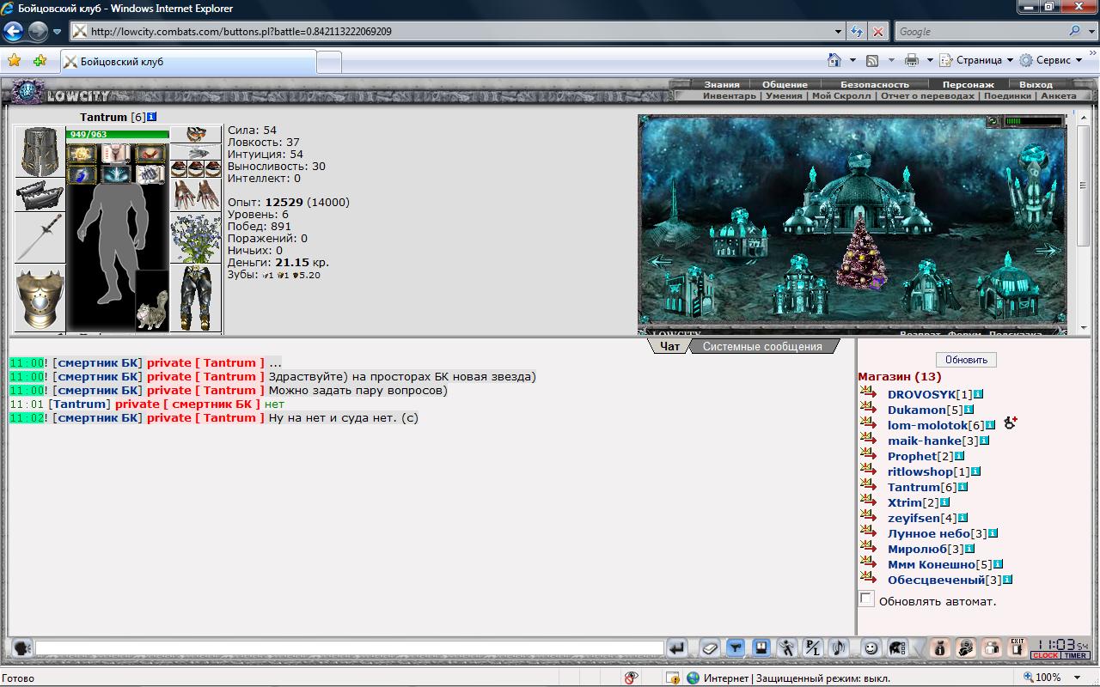Click the helmet equipment slot
Screen dimensions: 1100x687
pyautogui.click(x=40, y=152)
